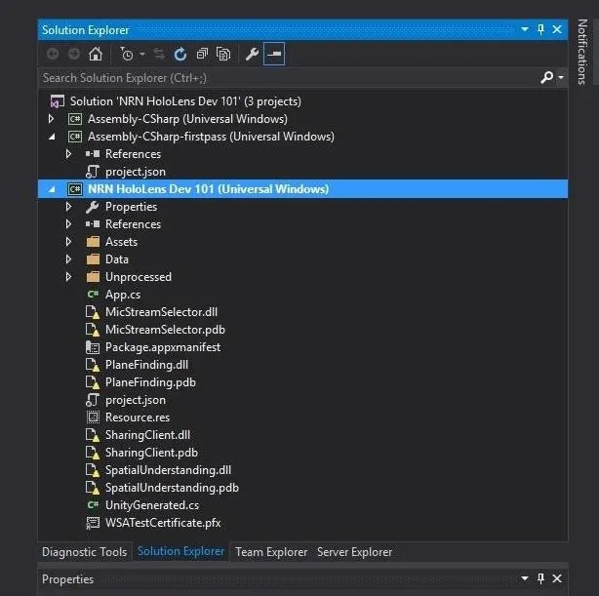Viewport: 599px width, 596px height.
Task: Open the Pending Changes Filter dropdown arrow
Action: (142, 55)
